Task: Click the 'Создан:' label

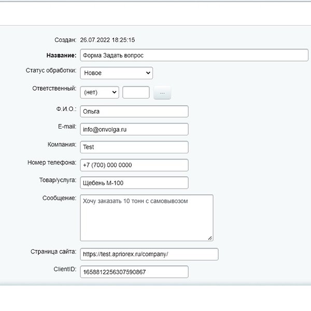Action: [x=65, y=40]
